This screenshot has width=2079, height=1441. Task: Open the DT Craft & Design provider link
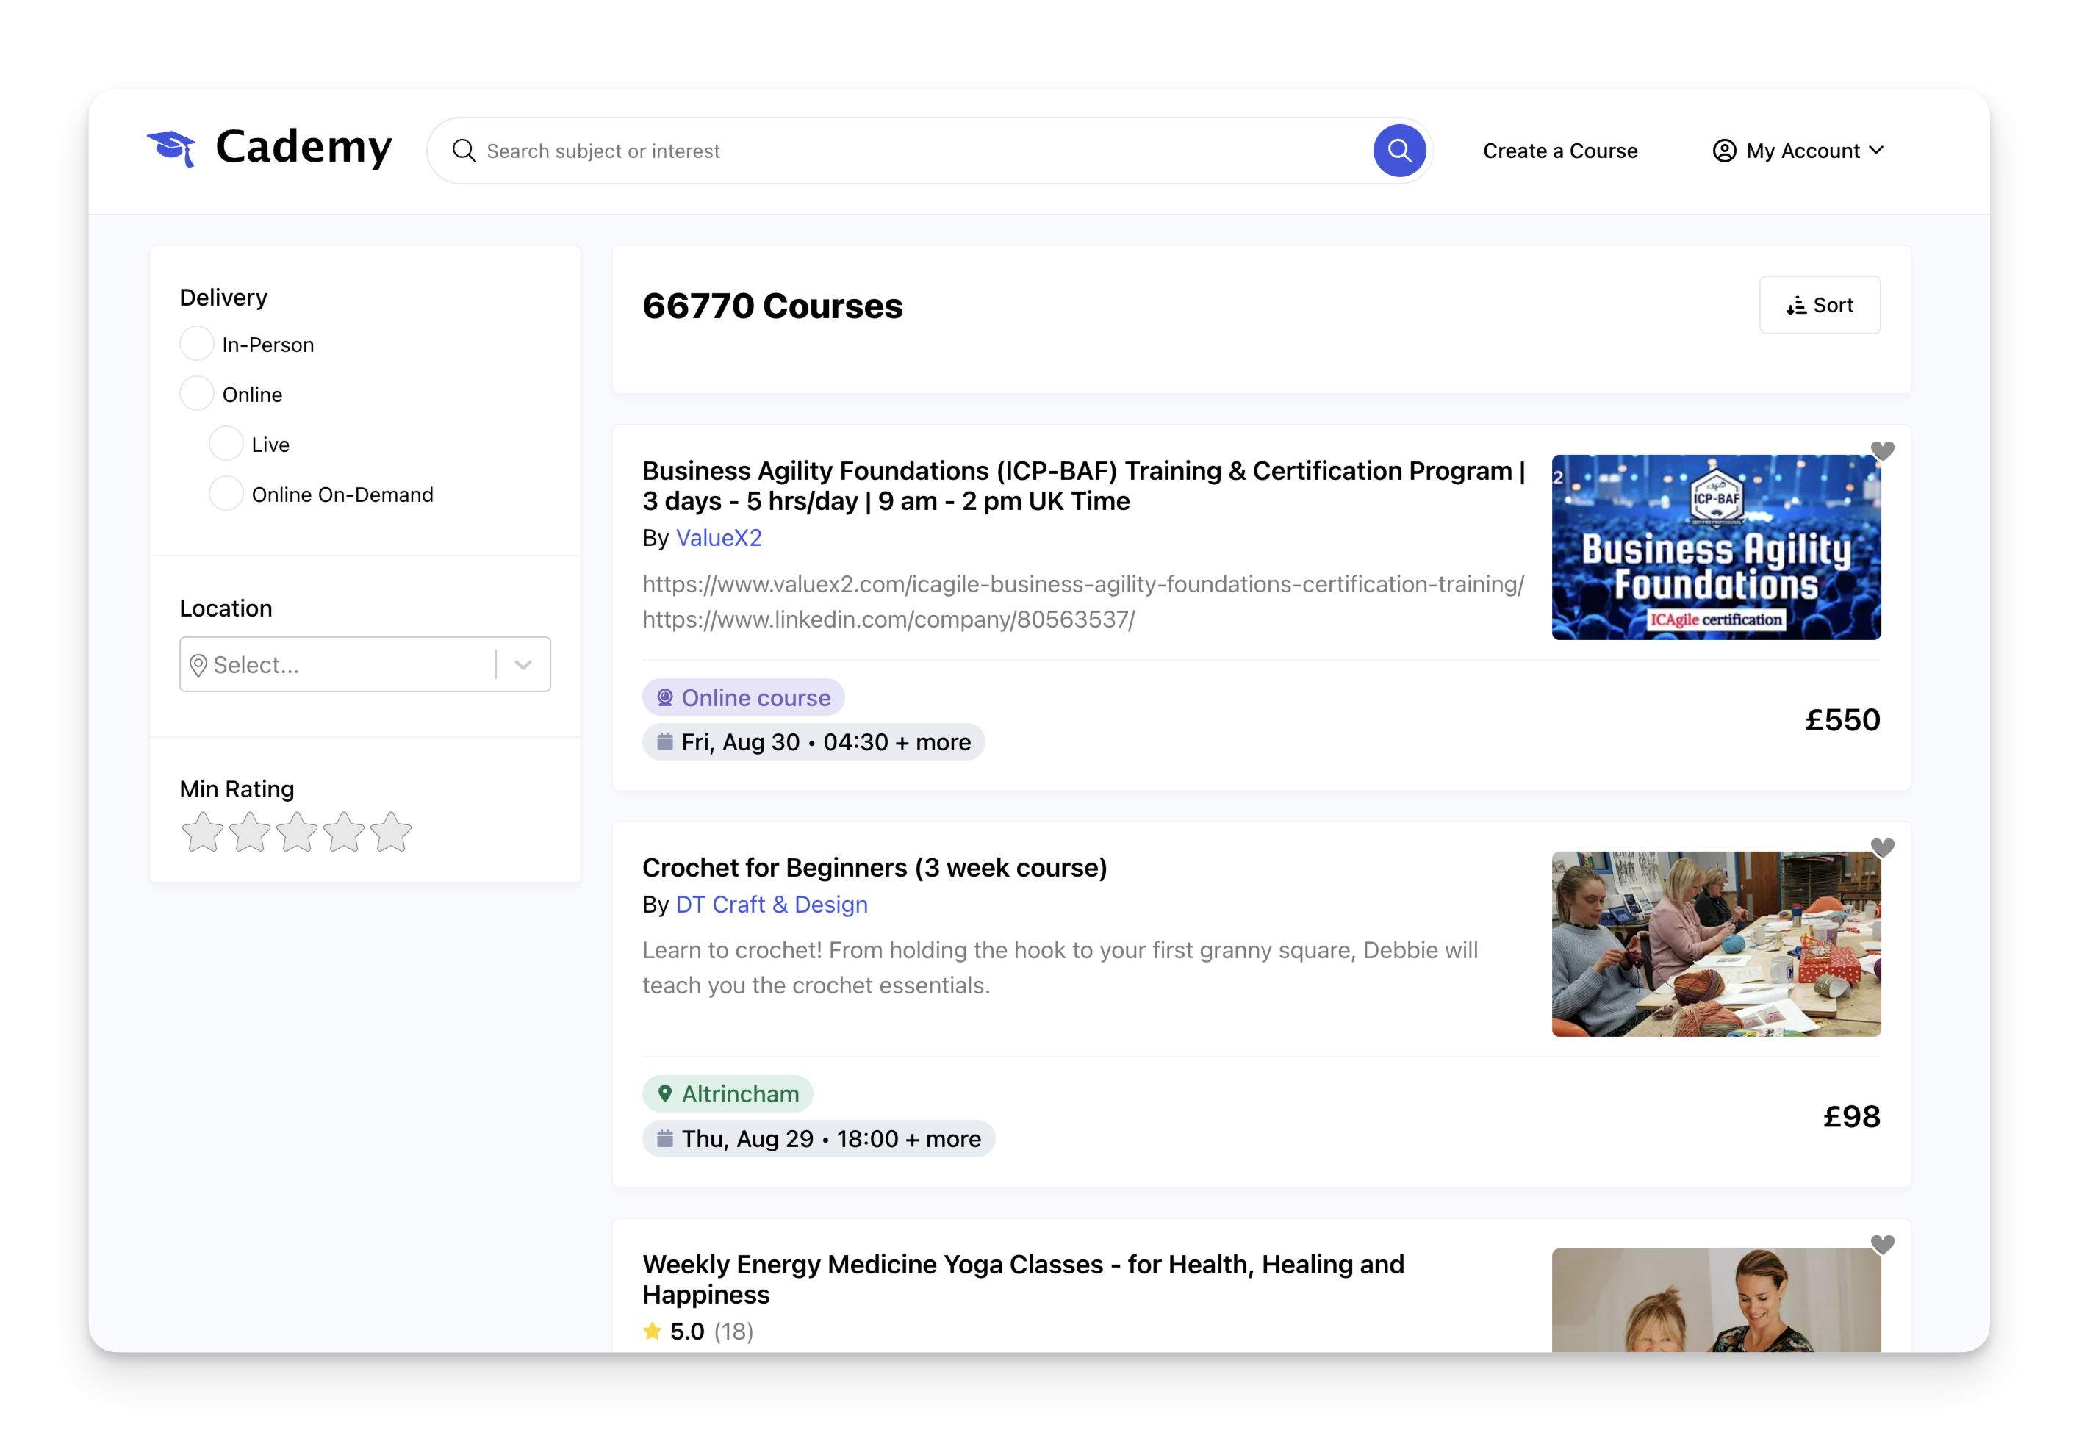click(771, 904)
